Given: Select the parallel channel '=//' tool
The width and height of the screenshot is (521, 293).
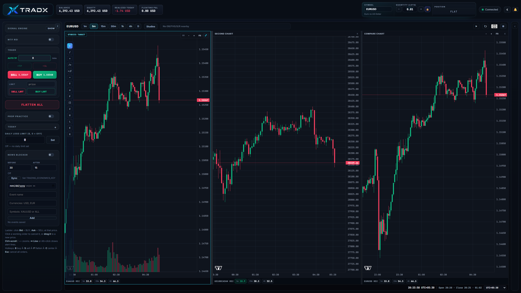Looking at the screenshot, I should 70,71.
